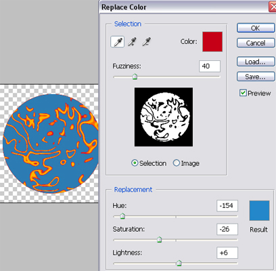The image size is (276, 271).
Task: Confirm with the OK button
Action: (256, 28)
